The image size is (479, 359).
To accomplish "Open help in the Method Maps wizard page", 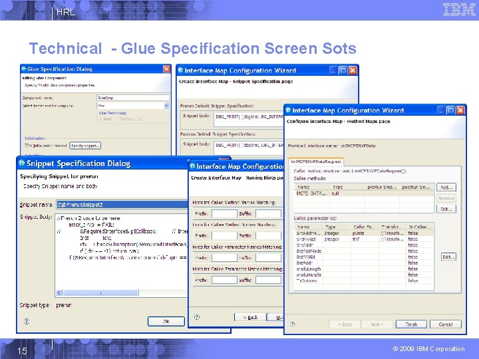I will (292, 324).
